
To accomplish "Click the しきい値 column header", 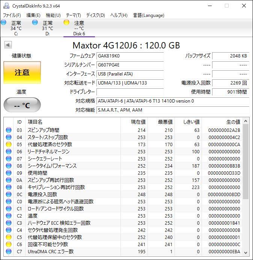I will (188, 122).
